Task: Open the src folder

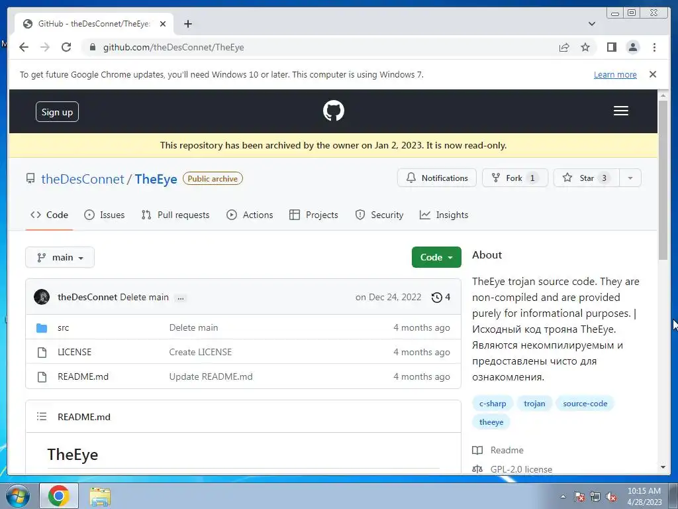Action: coord(63,327)
